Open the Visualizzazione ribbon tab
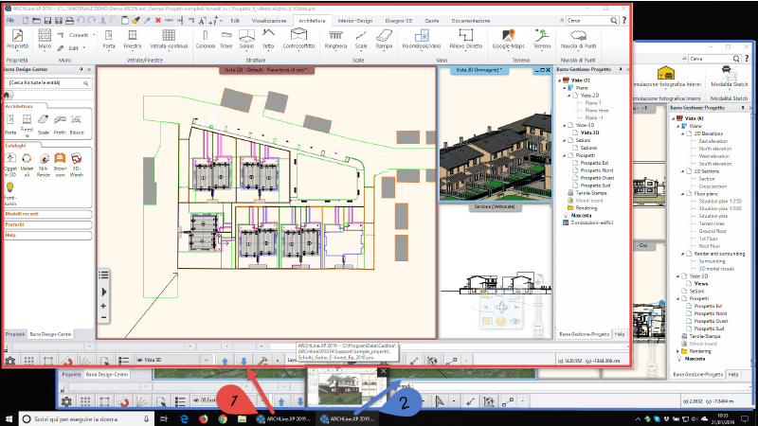The image size is (758, 426). (x=269, y=21)
